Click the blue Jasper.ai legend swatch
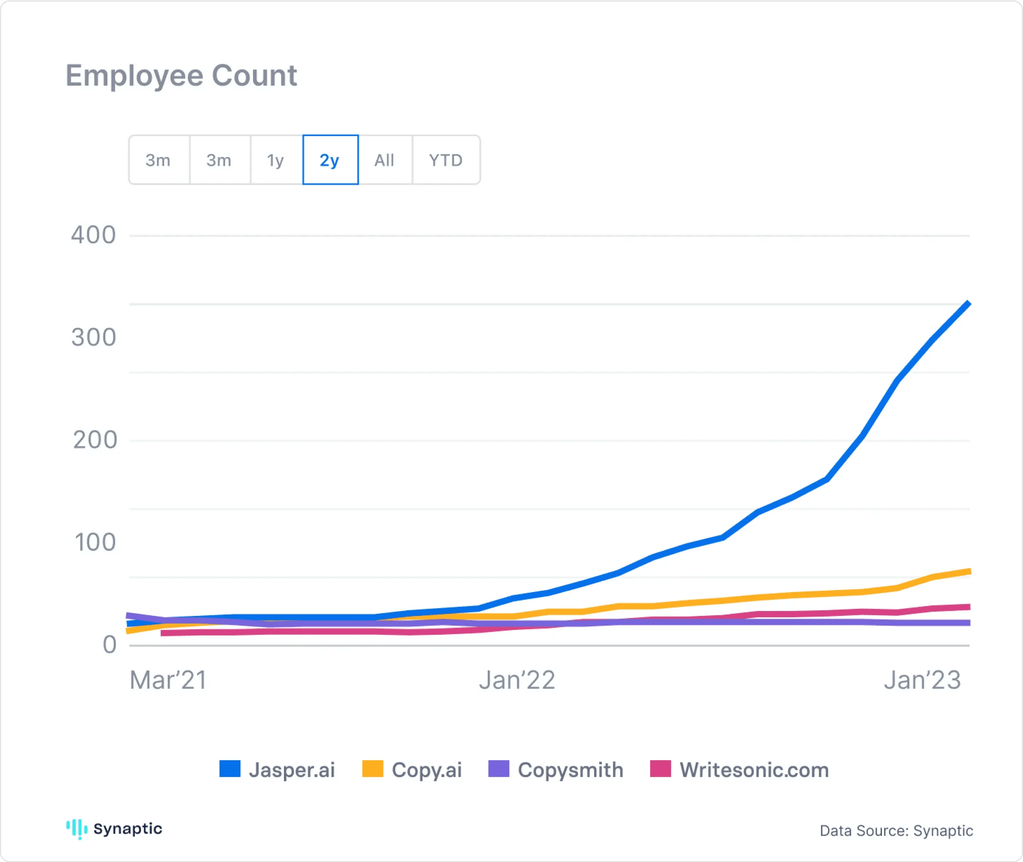 tap(230, 769)
